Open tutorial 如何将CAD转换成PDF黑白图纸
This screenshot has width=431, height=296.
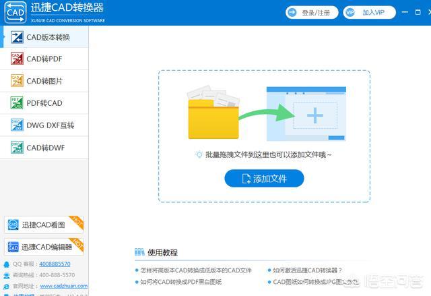click(181, 282)
